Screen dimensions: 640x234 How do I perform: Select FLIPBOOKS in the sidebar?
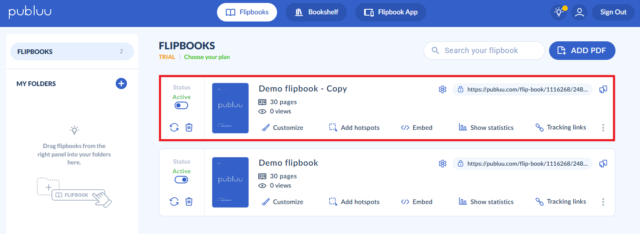tap(72, 51)
